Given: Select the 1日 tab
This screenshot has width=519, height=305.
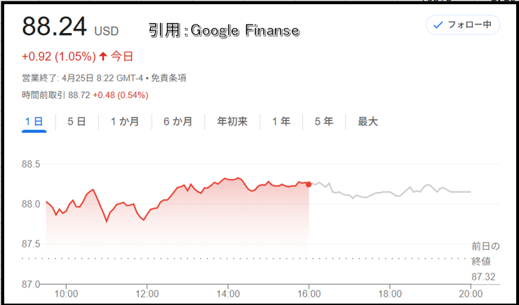Looking at the screenshot, I should click(x=34, y=122).
